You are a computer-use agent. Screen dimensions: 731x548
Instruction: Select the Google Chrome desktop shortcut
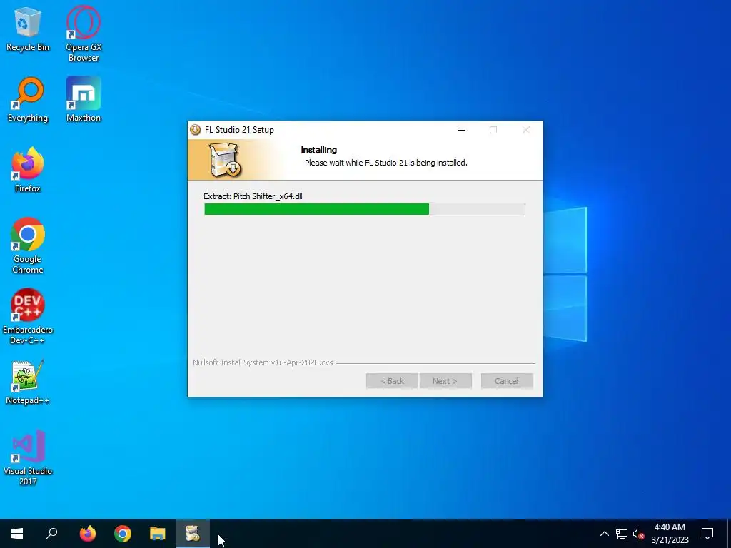28,245
